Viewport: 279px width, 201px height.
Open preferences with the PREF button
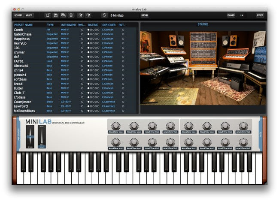pos(260,15)
